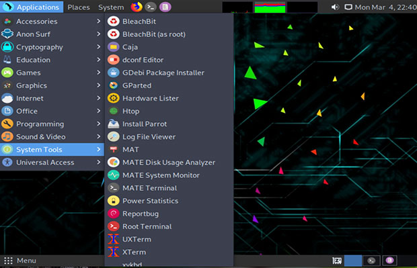Image resolution: width=417 pixels, height=268 pixels.
Task: Click the XTerm X icon
Action: coord(113,252)
